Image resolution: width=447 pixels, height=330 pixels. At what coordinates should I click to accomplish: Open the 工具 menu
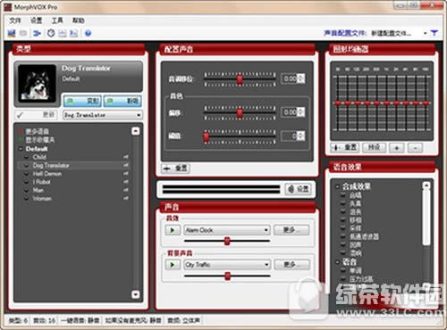pos(57,21)
